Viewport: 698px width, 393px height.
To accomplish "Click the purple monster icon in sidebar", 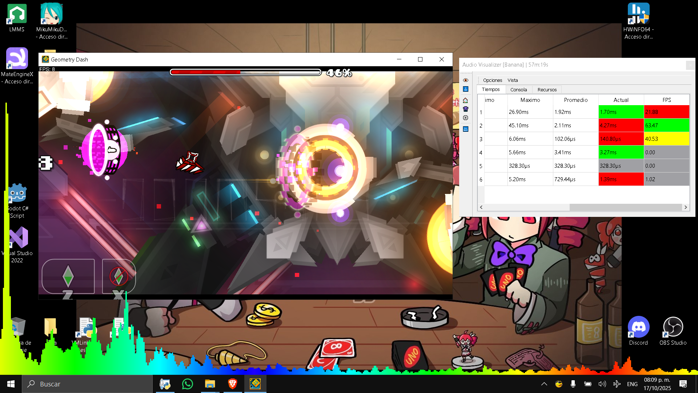I will 465,109.
